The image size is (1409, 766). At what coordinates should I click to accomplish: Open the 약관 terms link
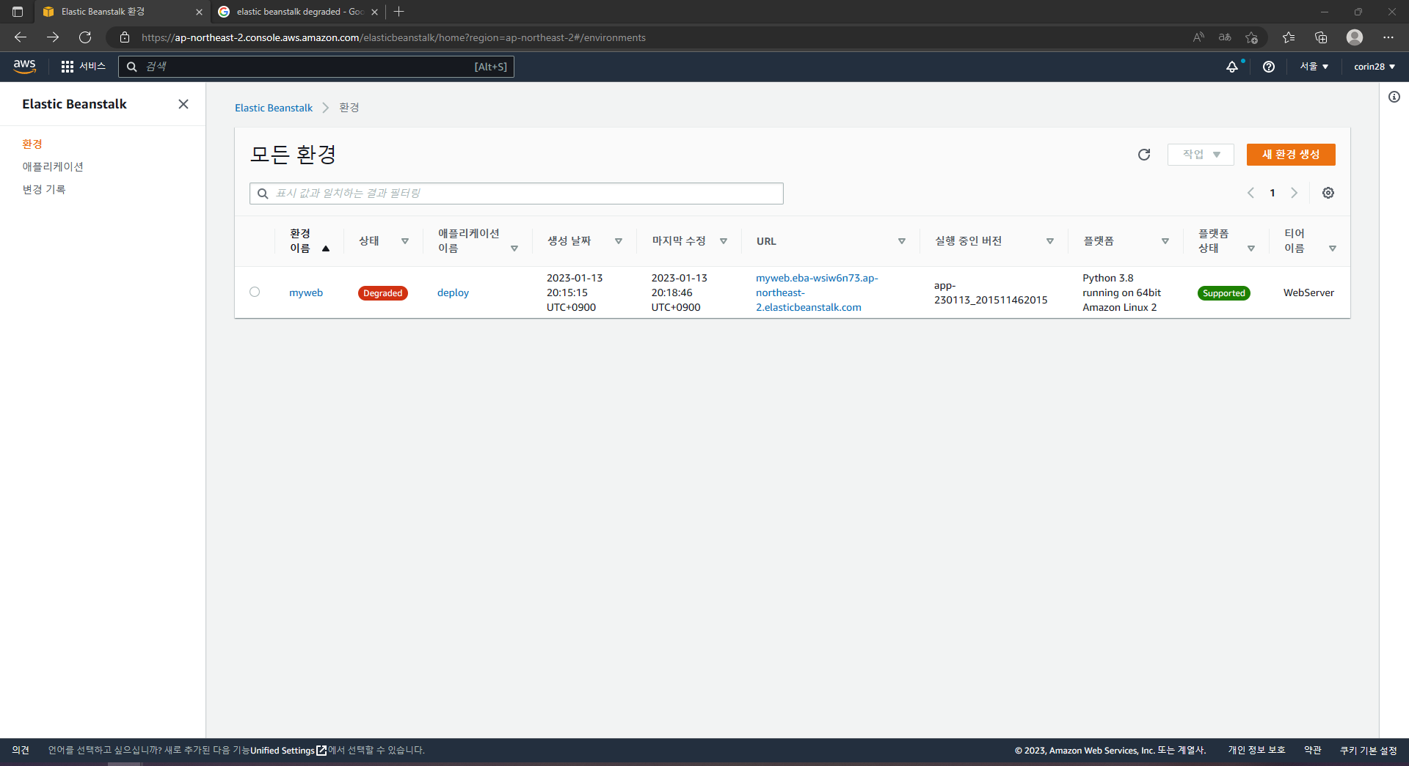[x=1313, y=751]
